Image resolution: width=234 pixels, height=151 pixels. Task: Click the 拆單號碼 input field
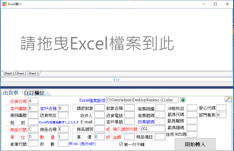[160, 122]
